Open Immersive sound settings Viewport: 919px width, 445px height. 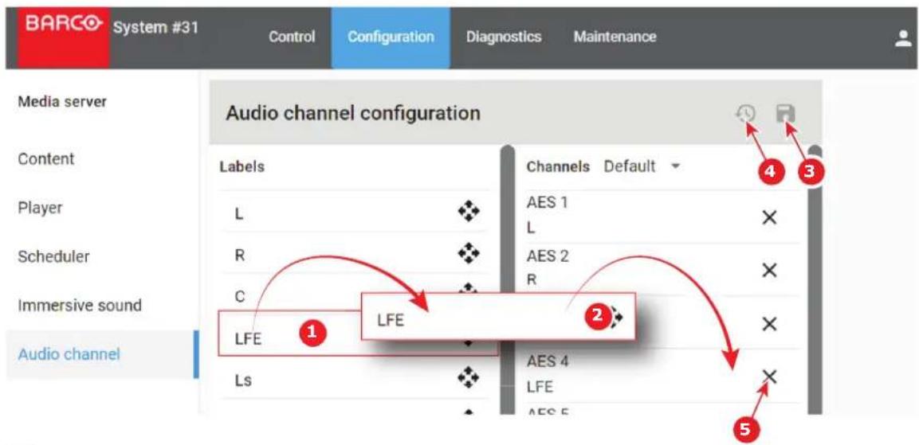(80, 305)
